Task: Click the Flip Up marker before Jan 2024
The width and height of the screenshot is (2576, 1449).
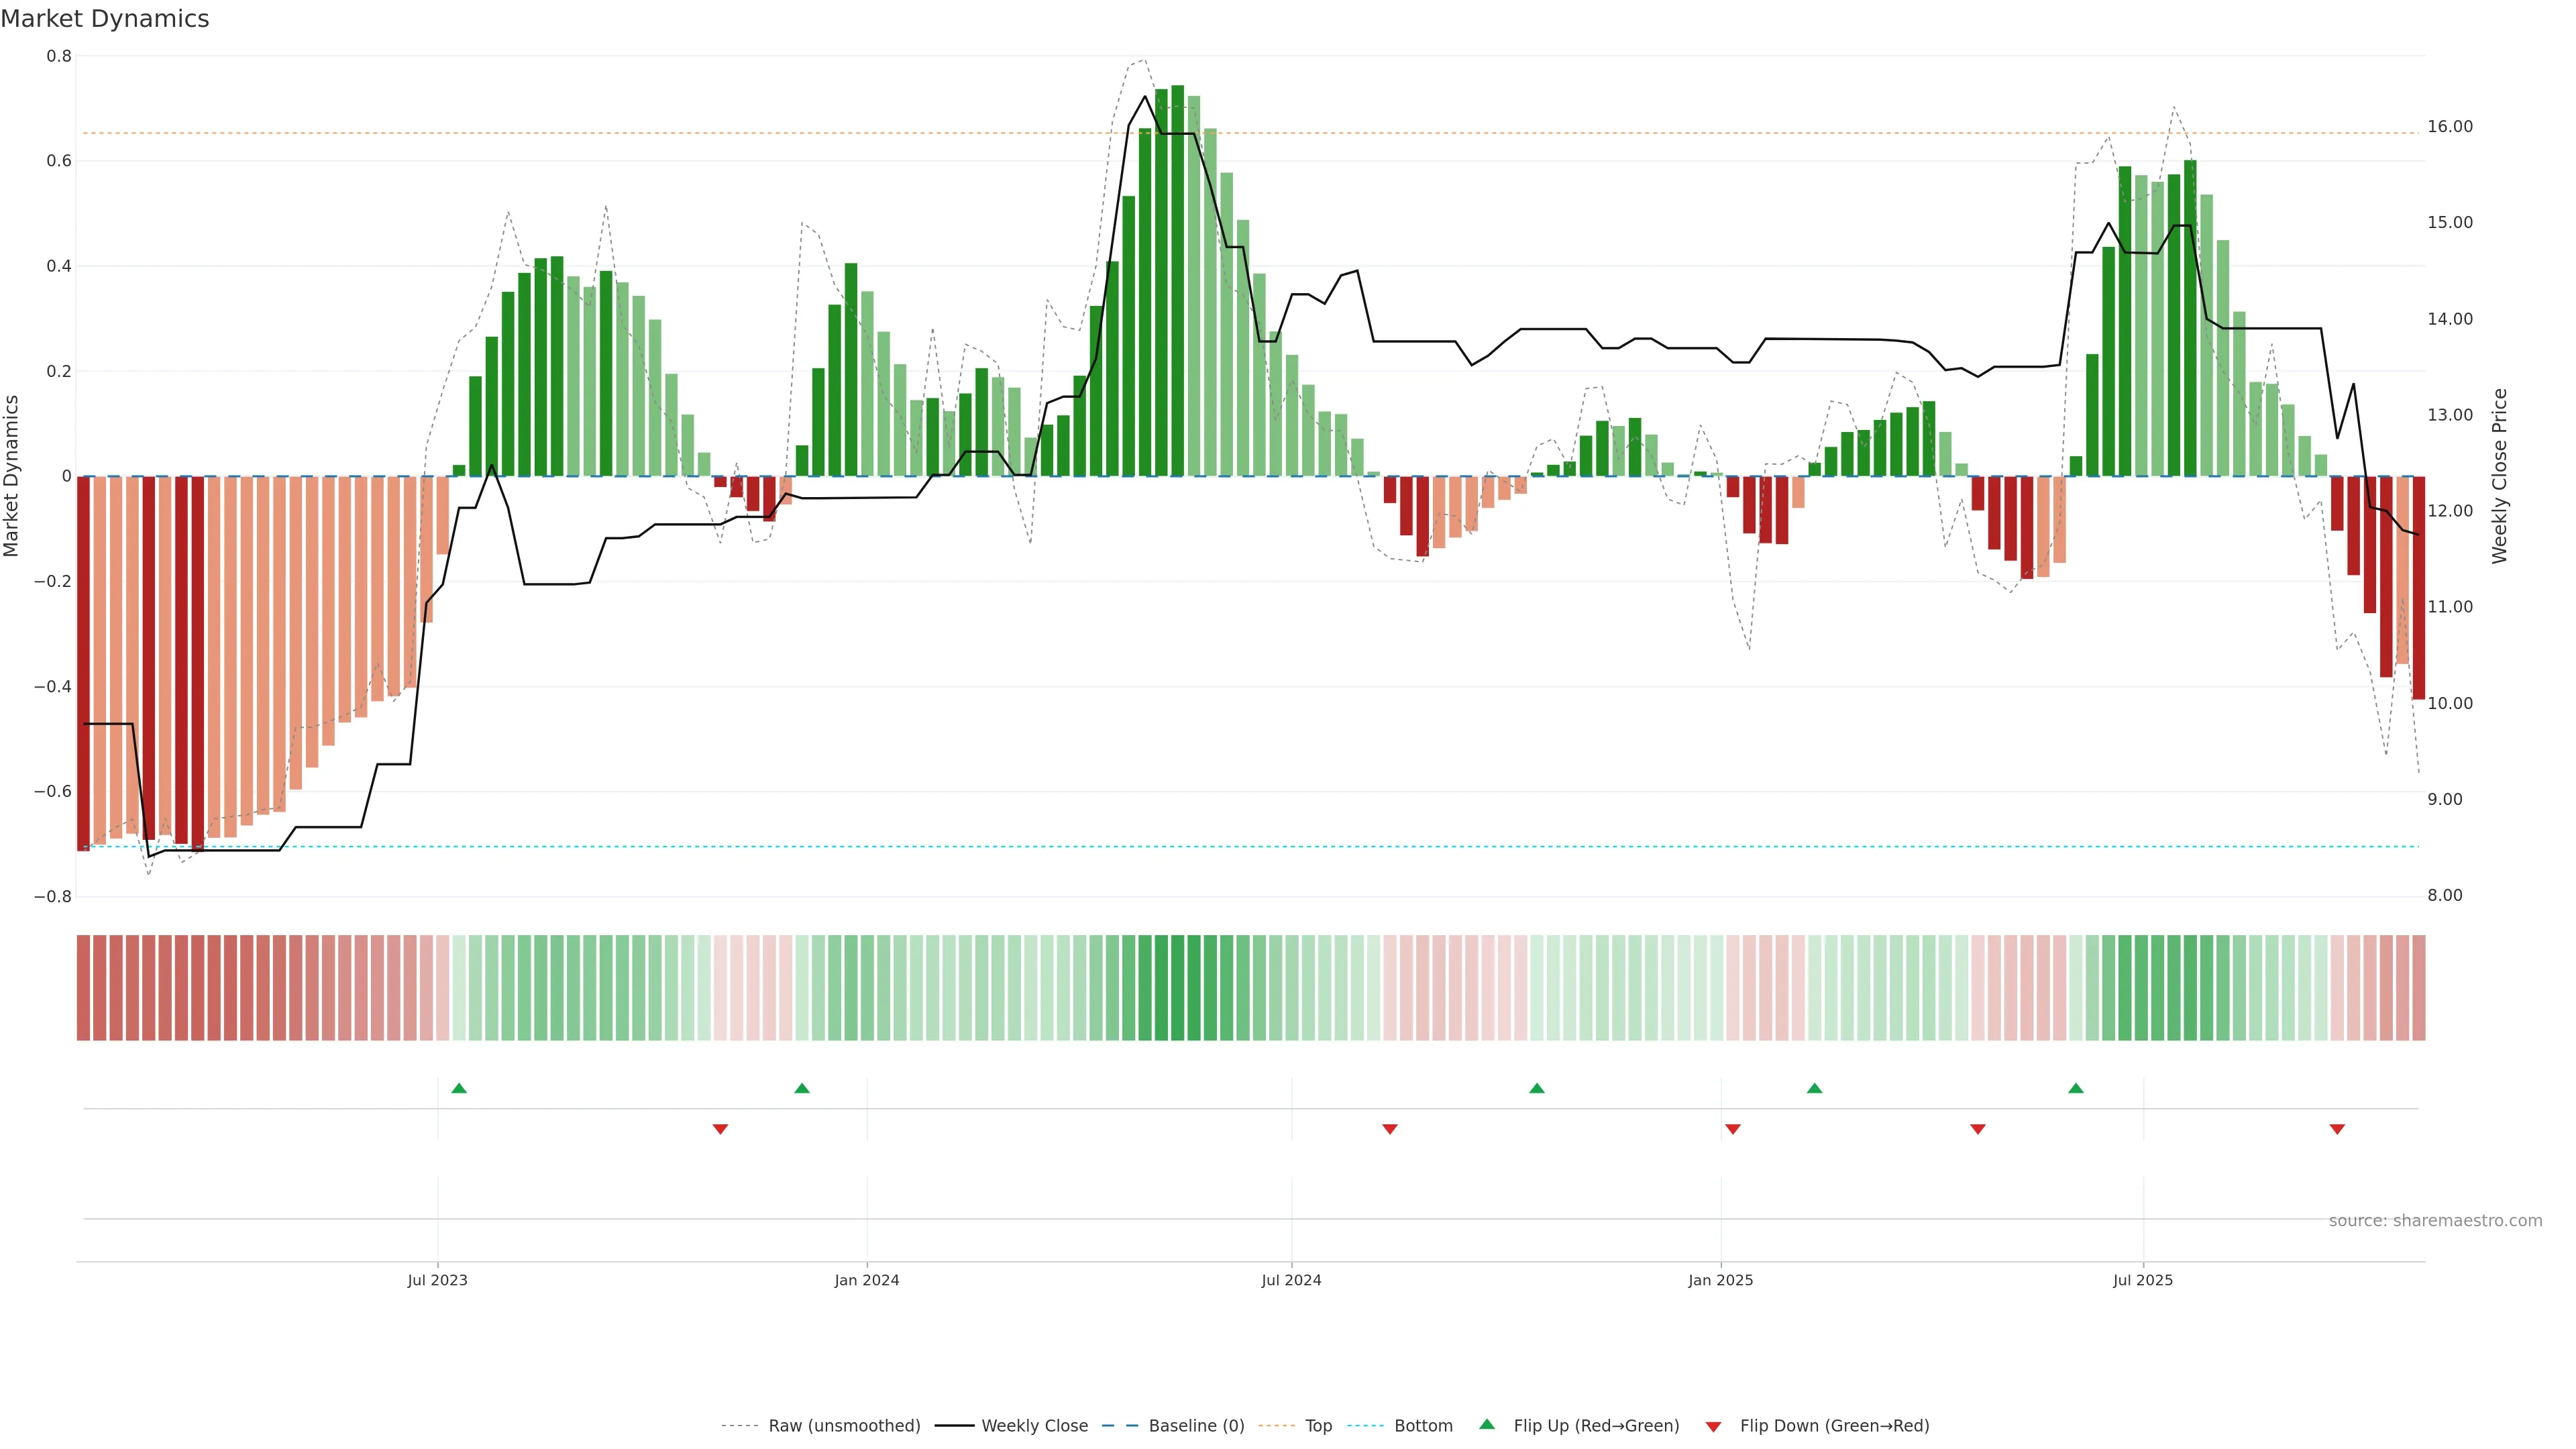Action: pos(802,1088)
